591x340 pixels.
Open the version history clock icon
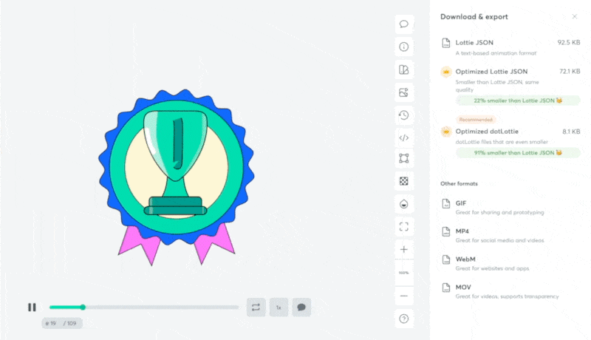404,115
